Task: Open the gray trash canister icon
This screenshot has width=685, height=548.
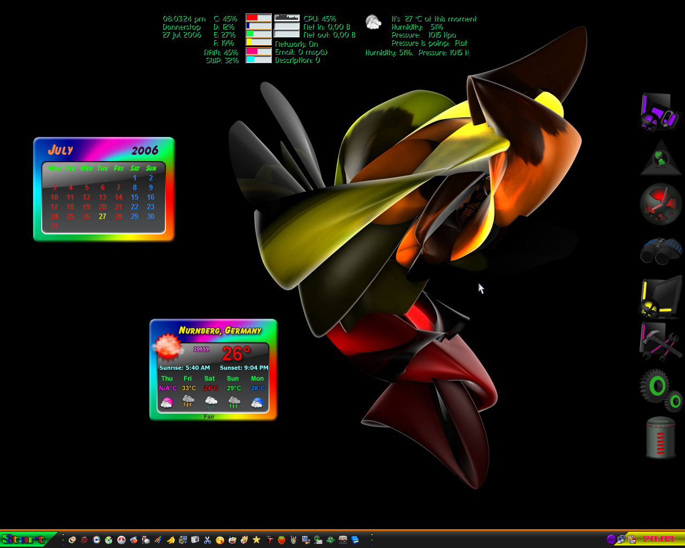Action: tap(660, 438)
